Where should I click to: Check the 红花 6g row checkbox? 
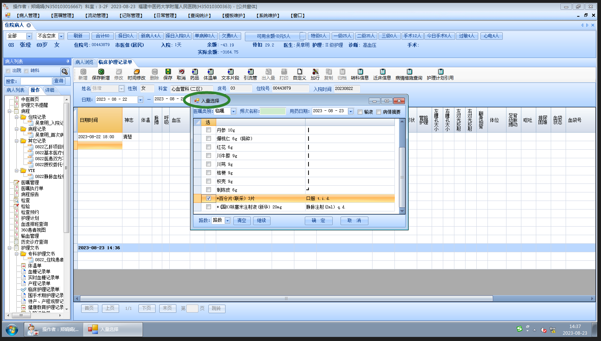pos(208,147)
